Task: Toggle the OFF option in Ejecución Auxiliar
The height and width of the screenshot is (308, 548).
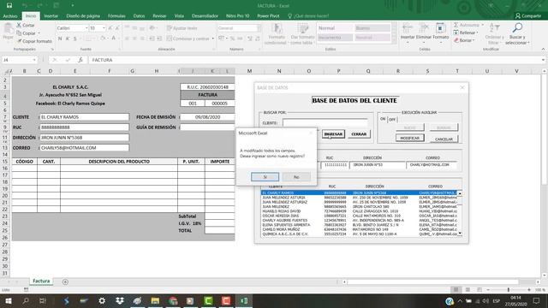Action: click(392, 120)
